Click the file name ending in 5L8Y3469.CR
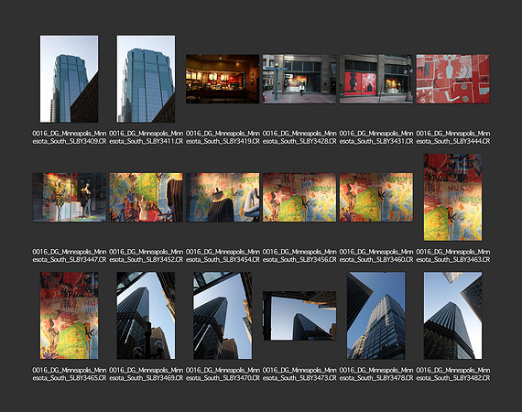Image resolution: width=522 pixels, height=412 pixels. (x=146, y=374)
